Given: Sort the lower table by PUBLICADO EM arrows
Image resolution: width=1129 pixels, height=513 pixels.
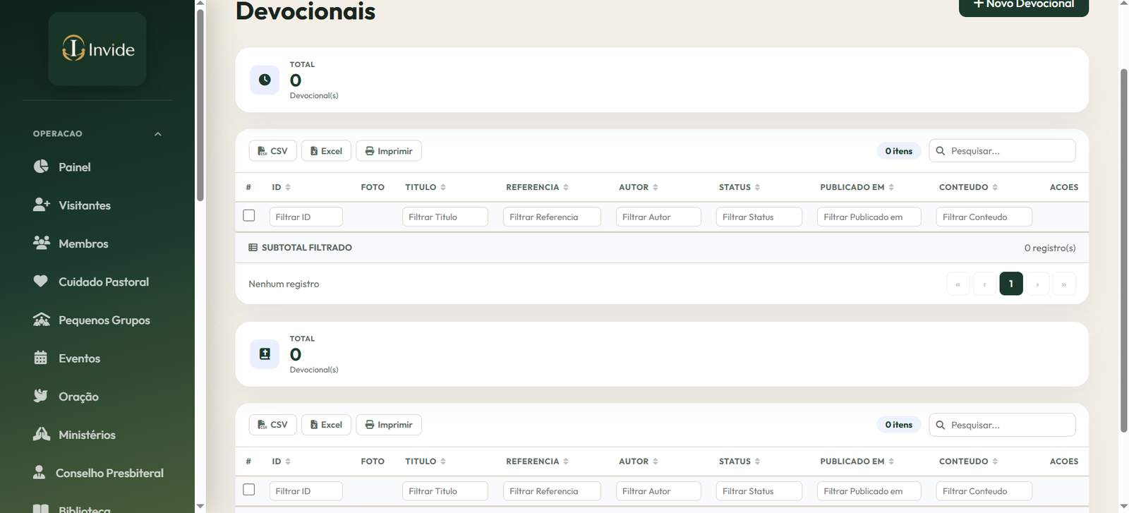Looking at the screenshot, I should [891, 461].
